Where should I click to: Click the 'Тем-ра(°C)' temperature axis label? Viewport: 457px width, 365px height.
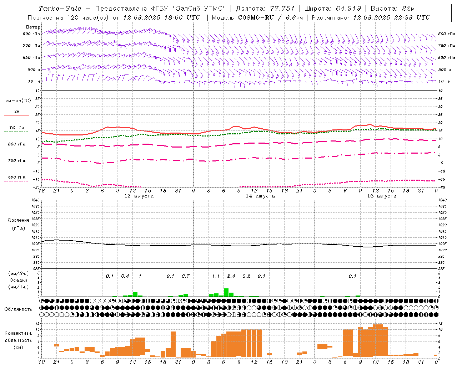coord(17,101)
